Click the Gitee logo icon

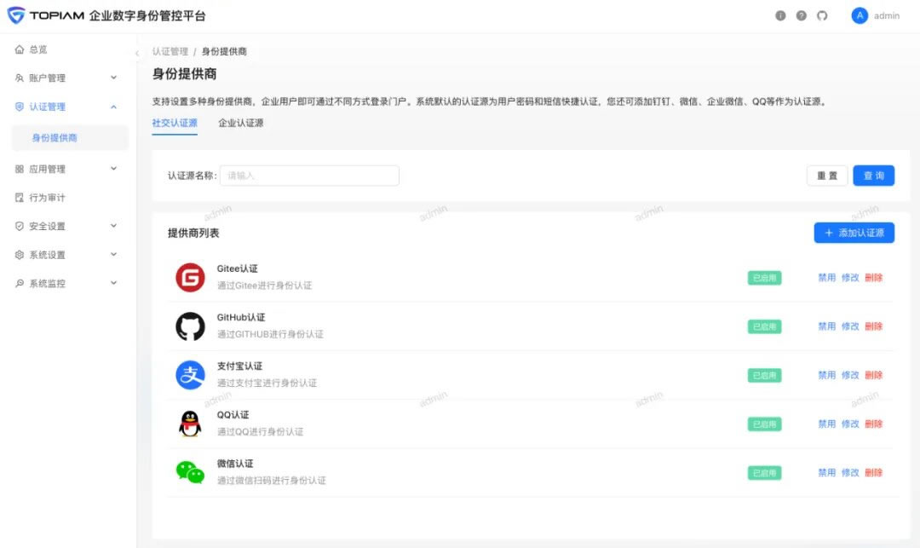pos(190,278)
